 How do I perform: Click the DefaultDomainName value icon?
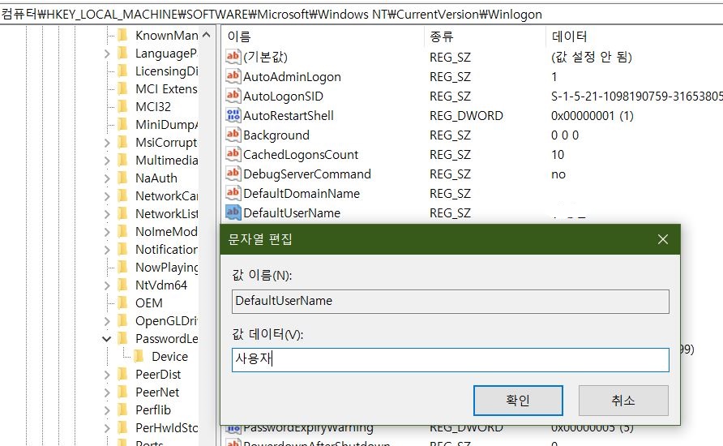233,193
